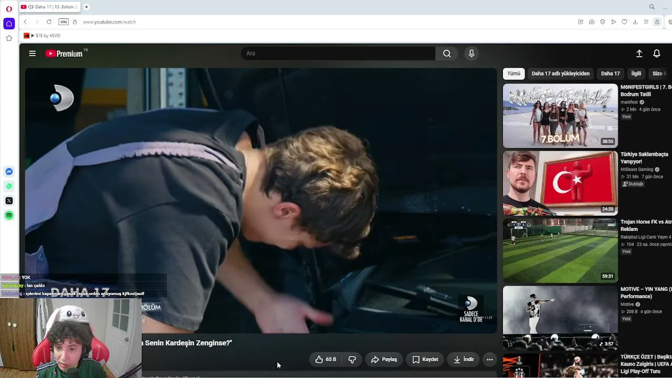Open Rakipbul Ligi Canlı Yayın channel

[646, 237]
